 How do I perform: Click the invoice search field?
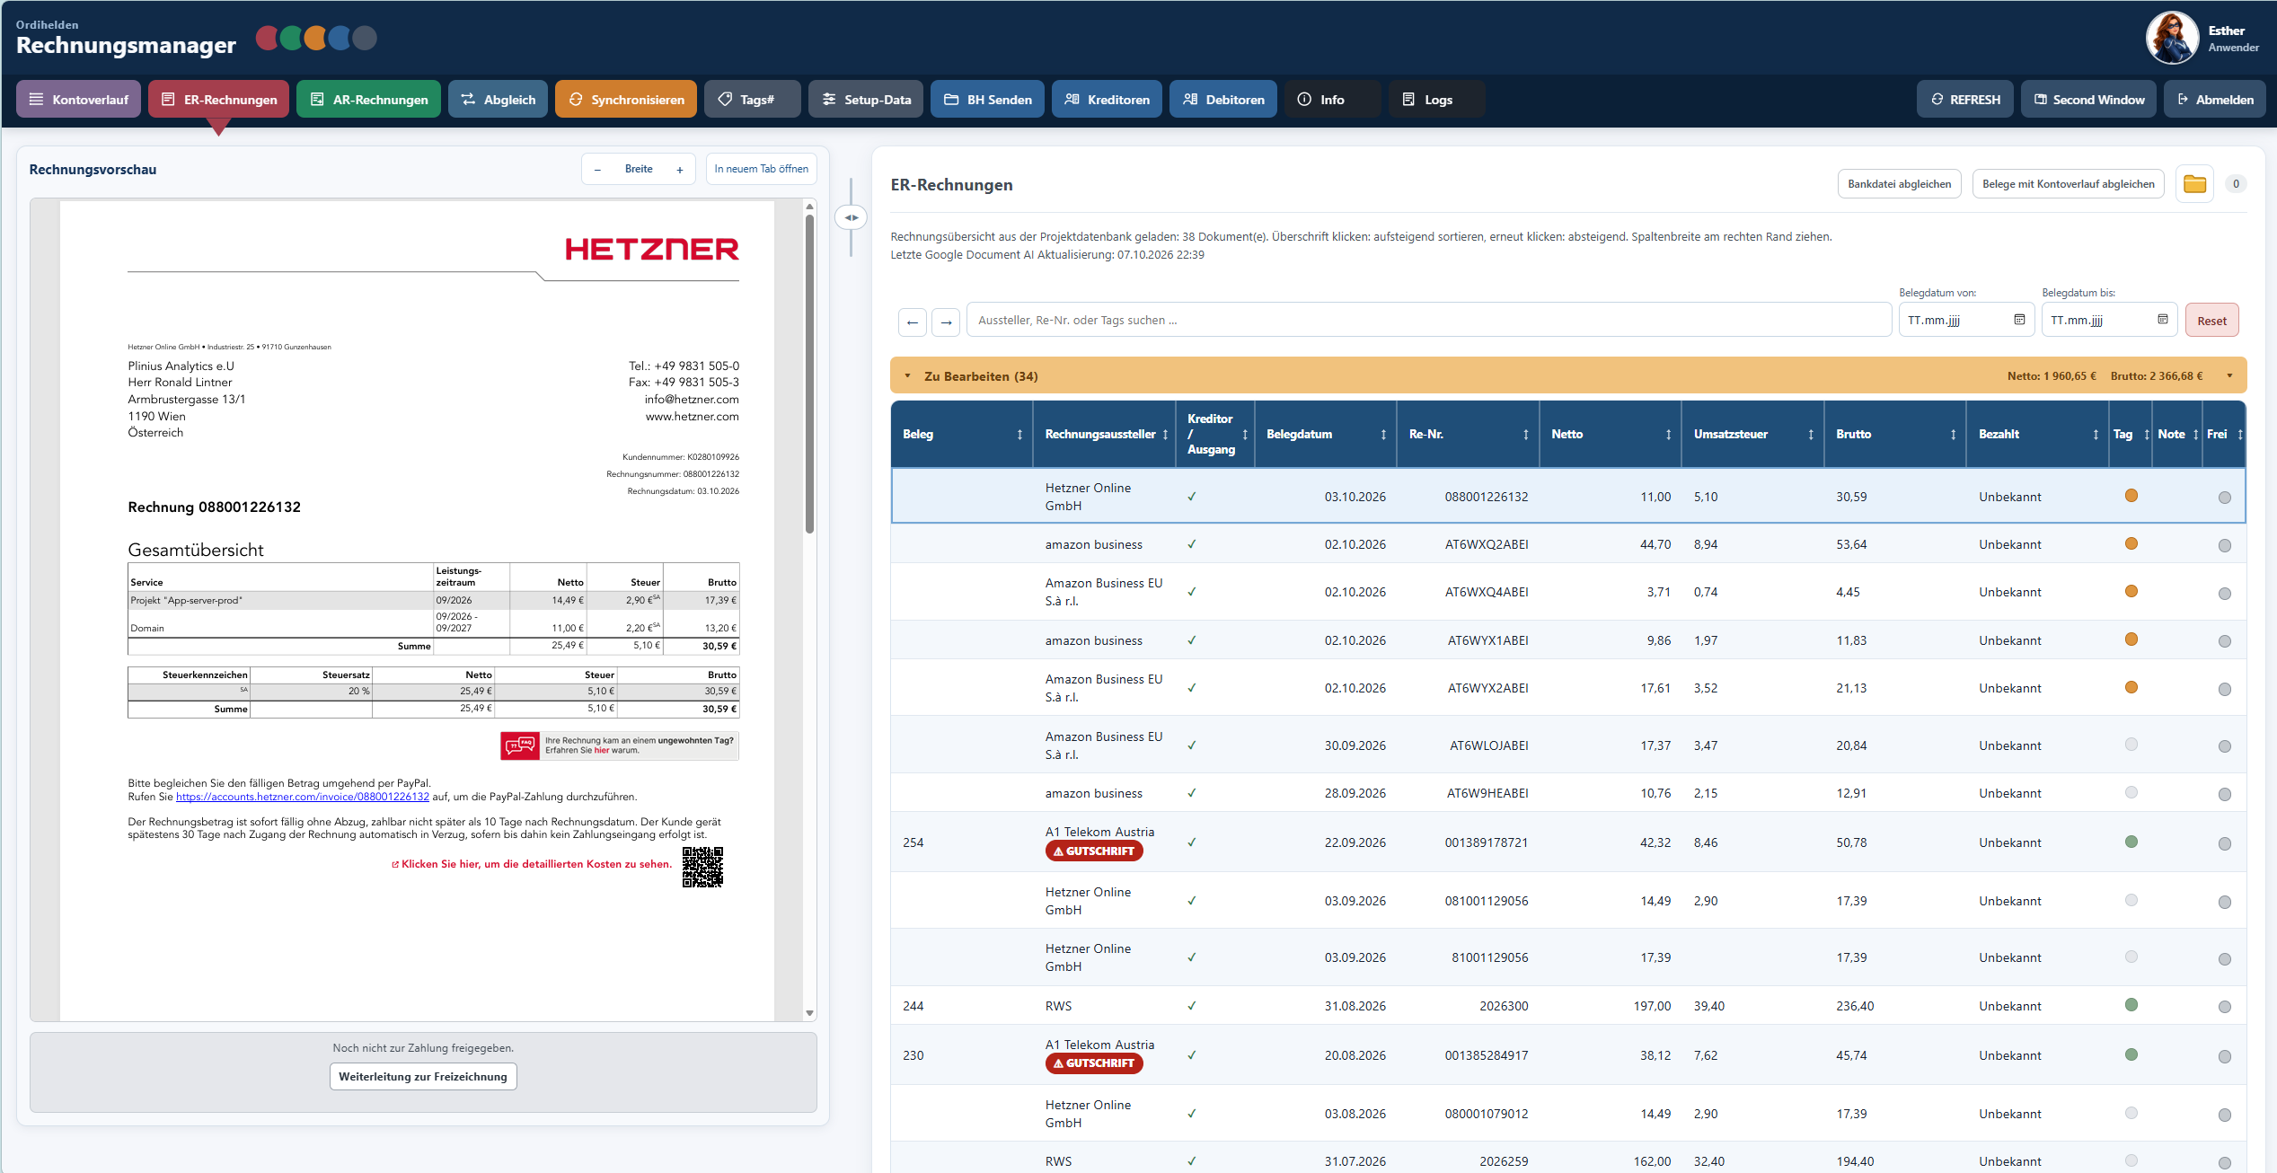[x=1429, y=321]
